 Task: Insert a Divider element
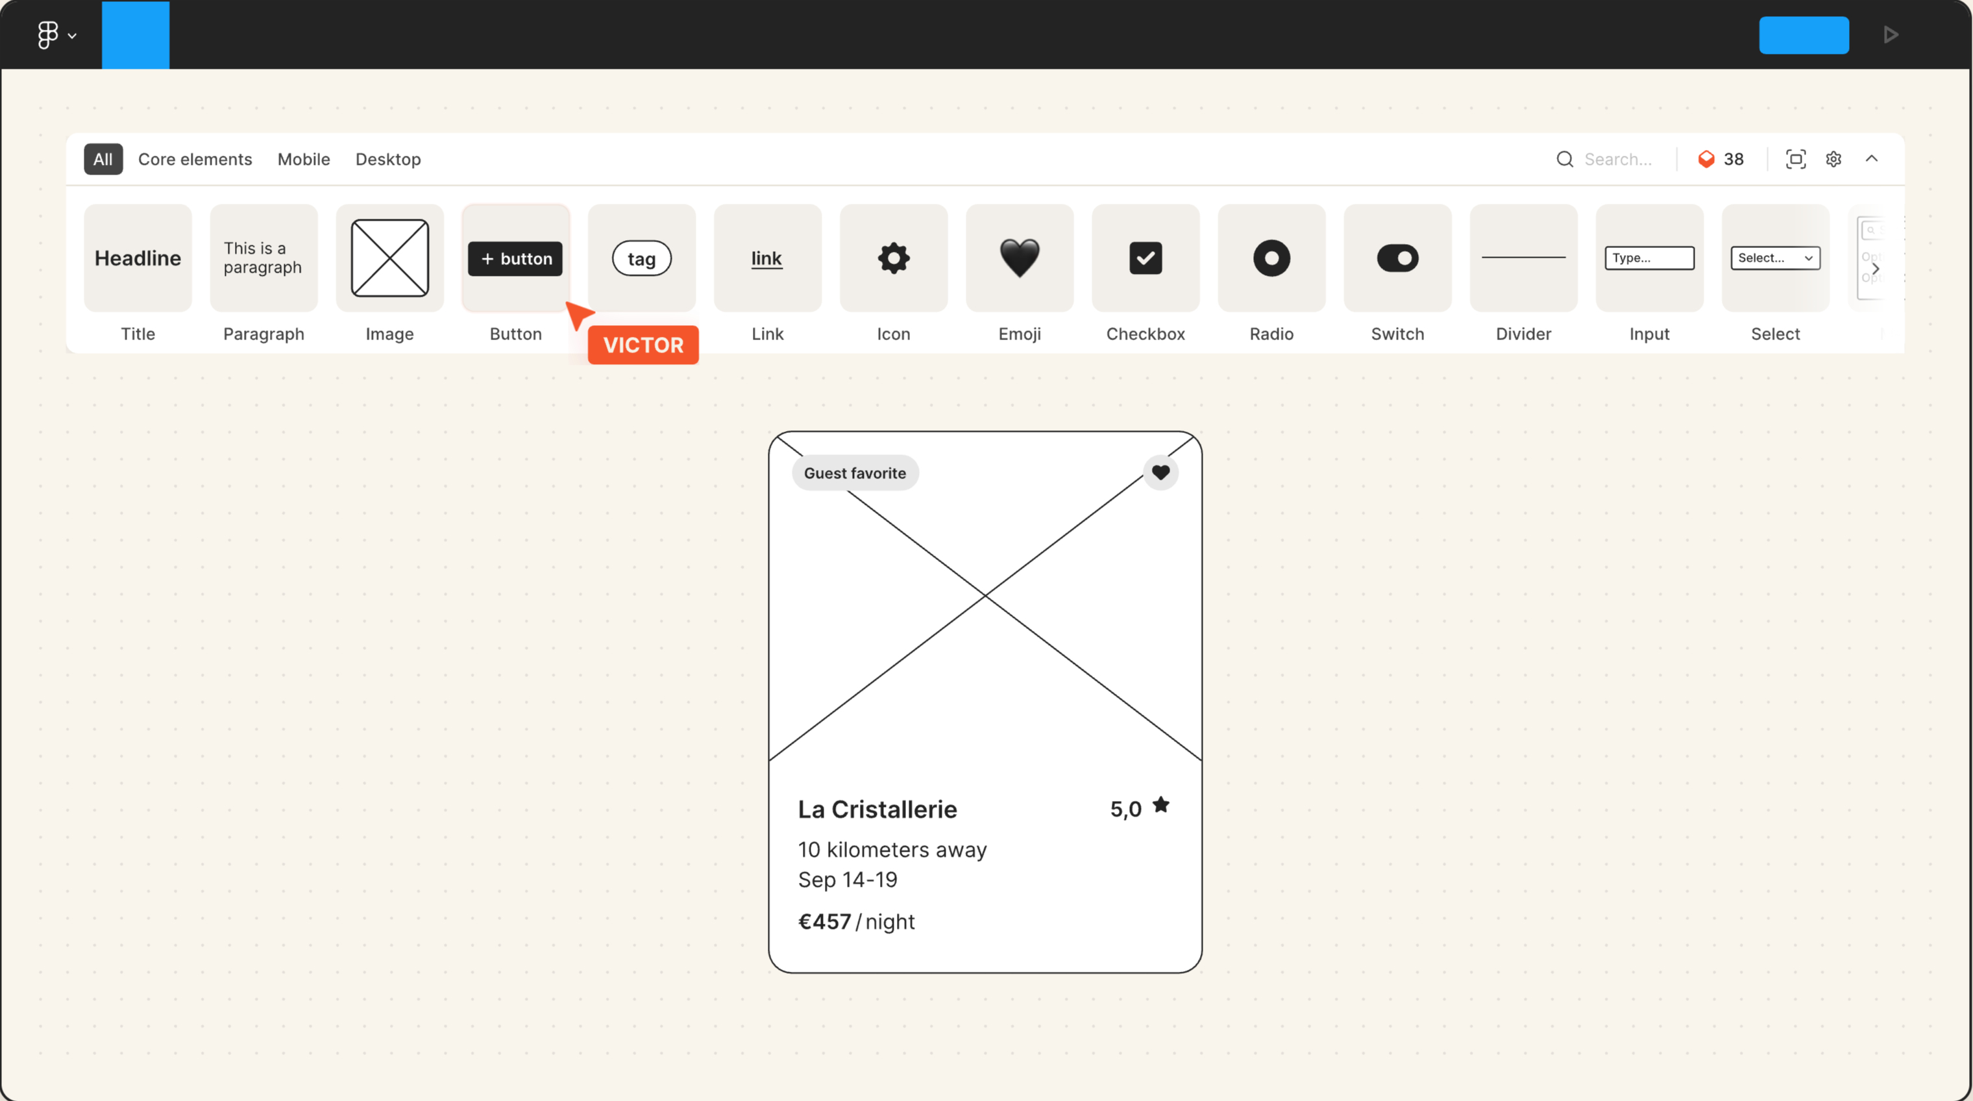[x=1523, y=258]
